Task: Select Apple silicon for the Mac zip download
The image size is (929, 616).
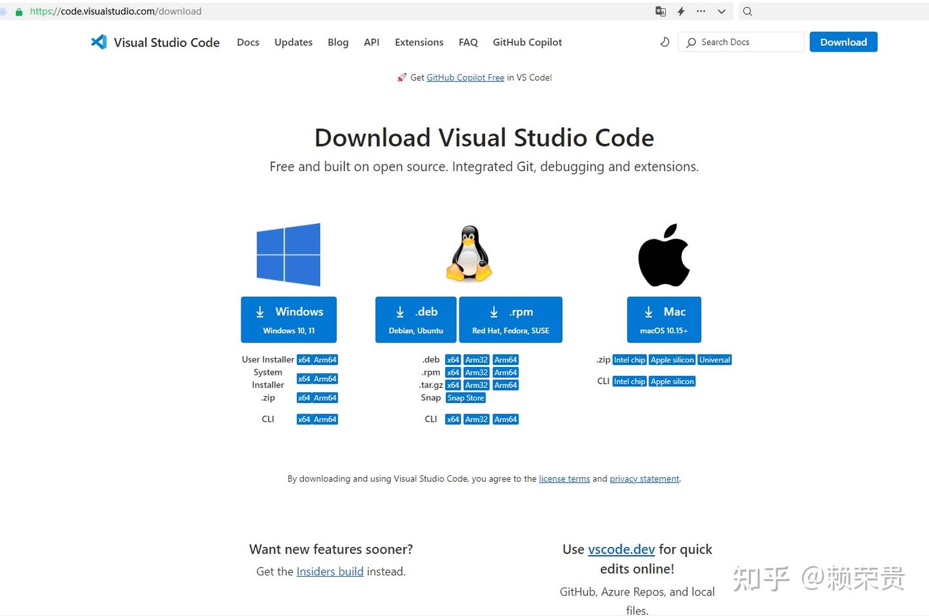Action: [x=672, y=359]
